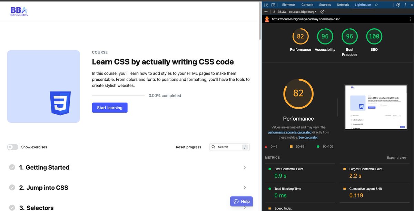The height and width of the screenshot is (211, 414).
Task: Switch to the Console tab
Action: 307,4
